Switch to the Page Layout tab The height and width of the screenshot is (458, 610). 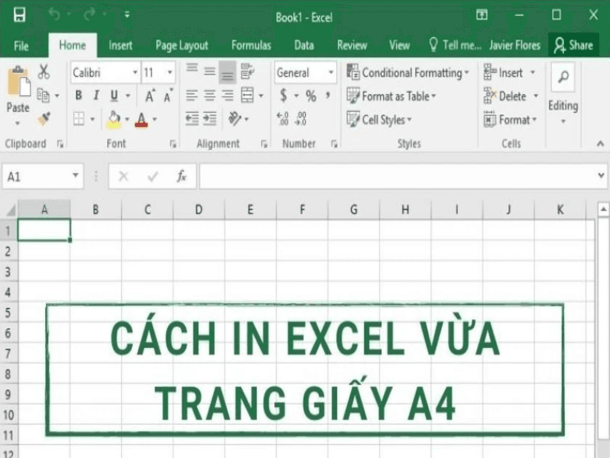[181, 45]
